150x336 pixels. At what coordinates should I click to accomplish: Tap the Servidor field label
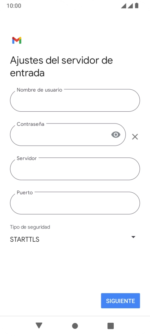tap(26, 158)
